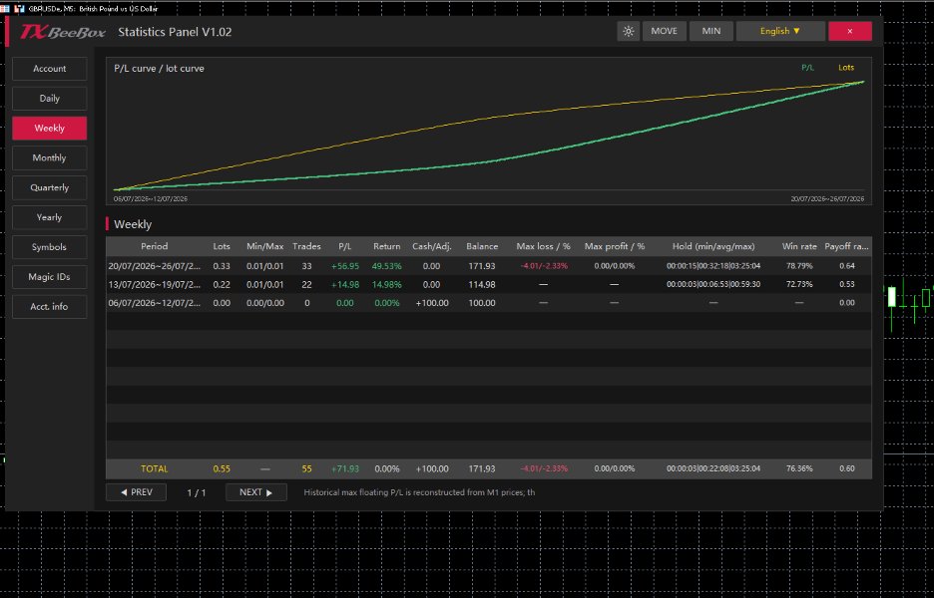Toggle the light/dark theme sun icon
This screenshot has height=598, width=934.
point(628,31)
